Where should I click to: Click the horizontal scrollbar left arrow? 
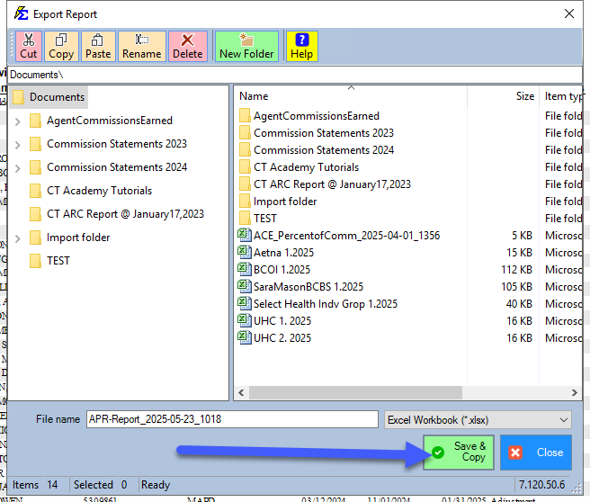tap(242, 393)
